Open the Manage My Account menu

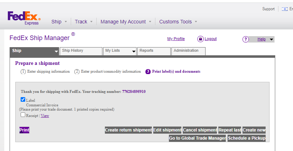(x=123, y=22)
